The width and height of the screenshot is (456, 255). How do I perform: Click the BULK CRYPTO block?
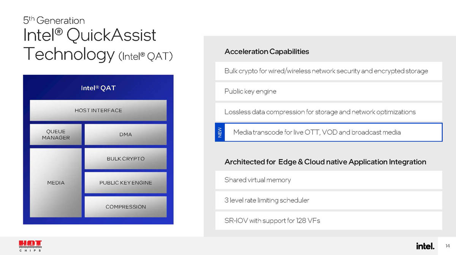125,159
